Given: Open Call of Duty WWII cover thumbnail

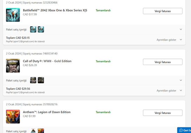Looking at the screenshot, I should click(13, 65).
